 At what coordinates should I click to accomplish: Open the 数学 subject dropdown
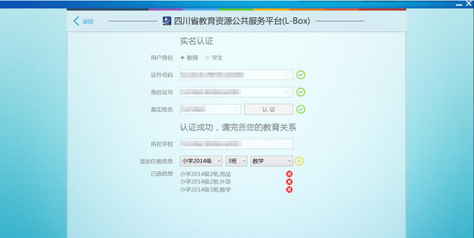272,161
